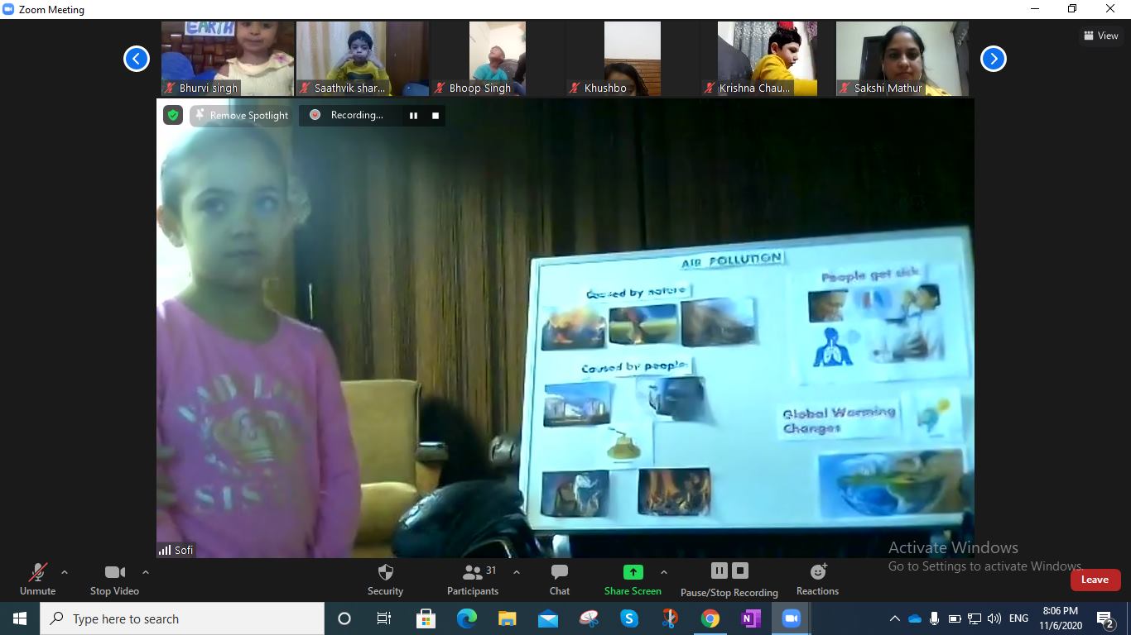Click the microphone tray icon

pyautogui.click(x=935, y=618)
